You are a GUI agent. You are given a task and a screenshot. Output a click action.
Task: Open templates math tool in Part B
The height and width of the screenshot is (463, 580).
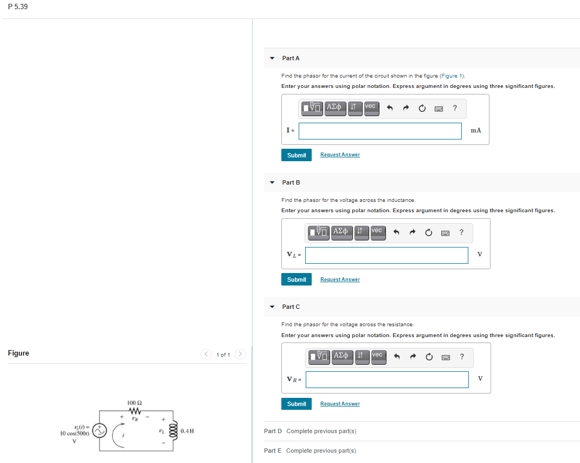tap(319, 233)
